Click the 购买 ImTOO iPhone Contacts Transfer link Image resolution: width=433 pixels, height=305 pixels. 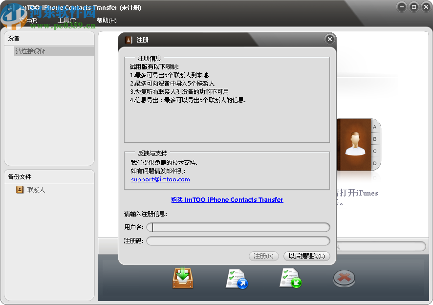coord(227,199)
